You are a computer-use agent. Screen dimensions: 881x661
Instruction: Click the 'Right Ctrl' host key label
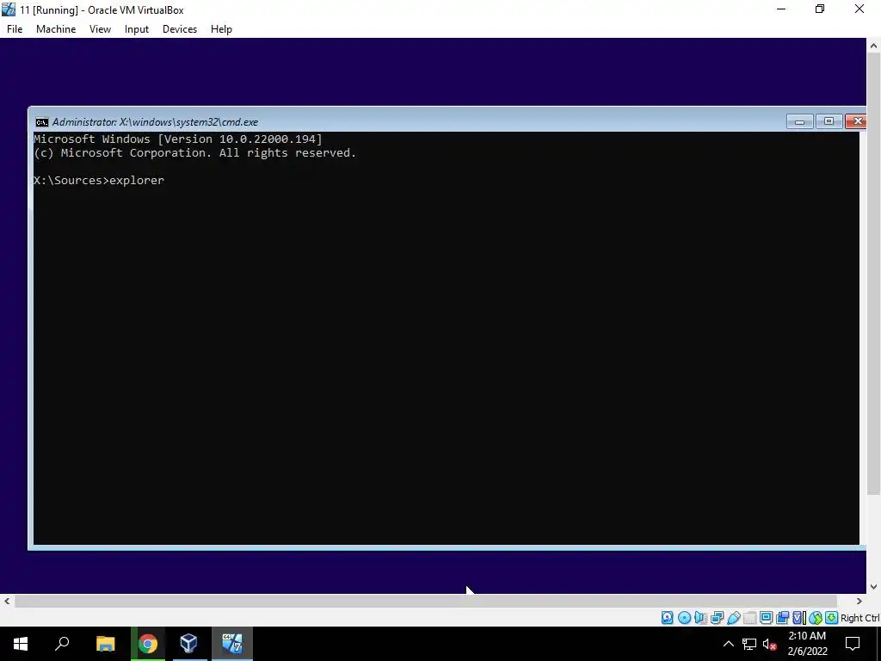click(x=859, y=618)
